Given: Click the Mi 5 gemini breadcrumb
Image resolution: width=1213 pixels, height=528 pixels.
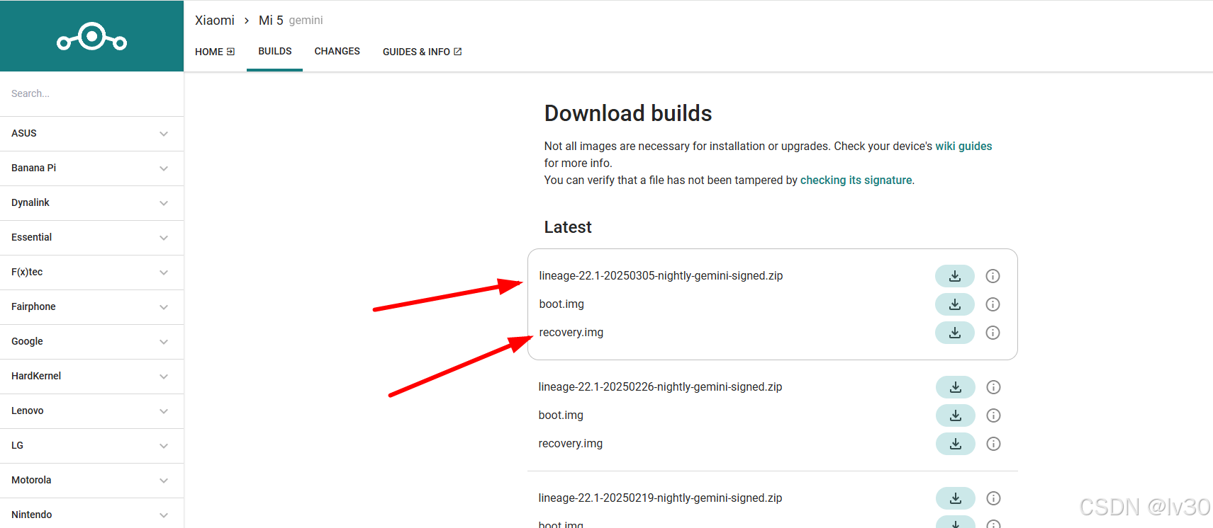Looking at the screenshot, I should tap(291, 21).
